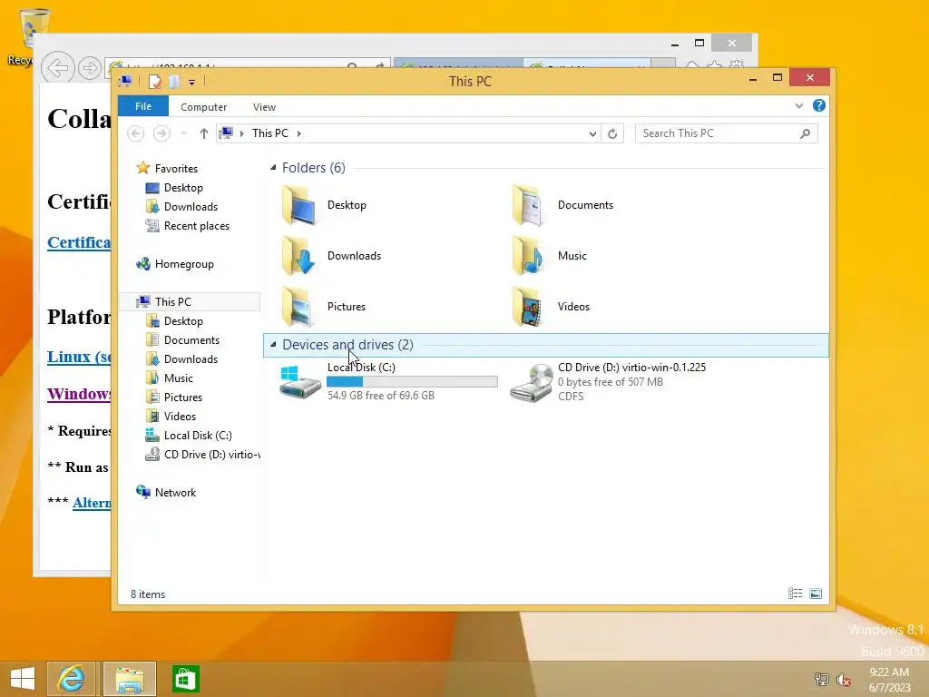Click the This PC system icon in title bar
Screen dimensions: 929x697
tap(125, 81)
